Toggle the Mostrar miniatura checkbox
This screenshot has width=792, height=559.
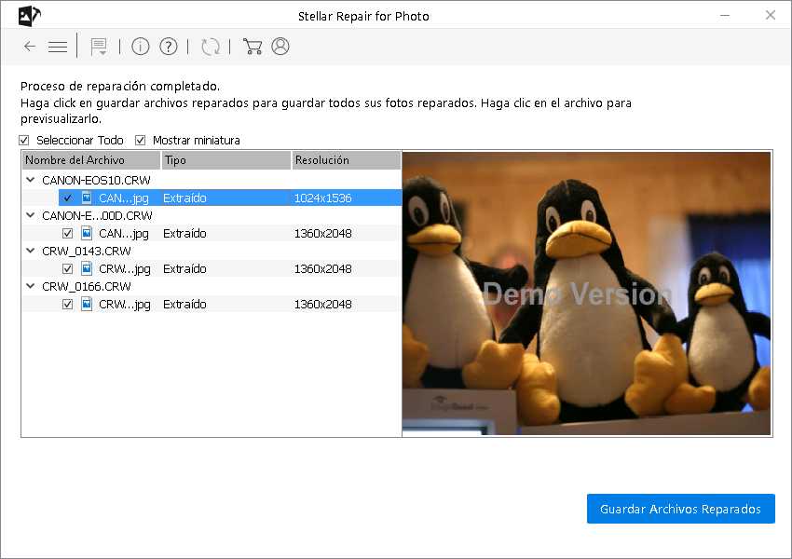click(x=140, y=140)
